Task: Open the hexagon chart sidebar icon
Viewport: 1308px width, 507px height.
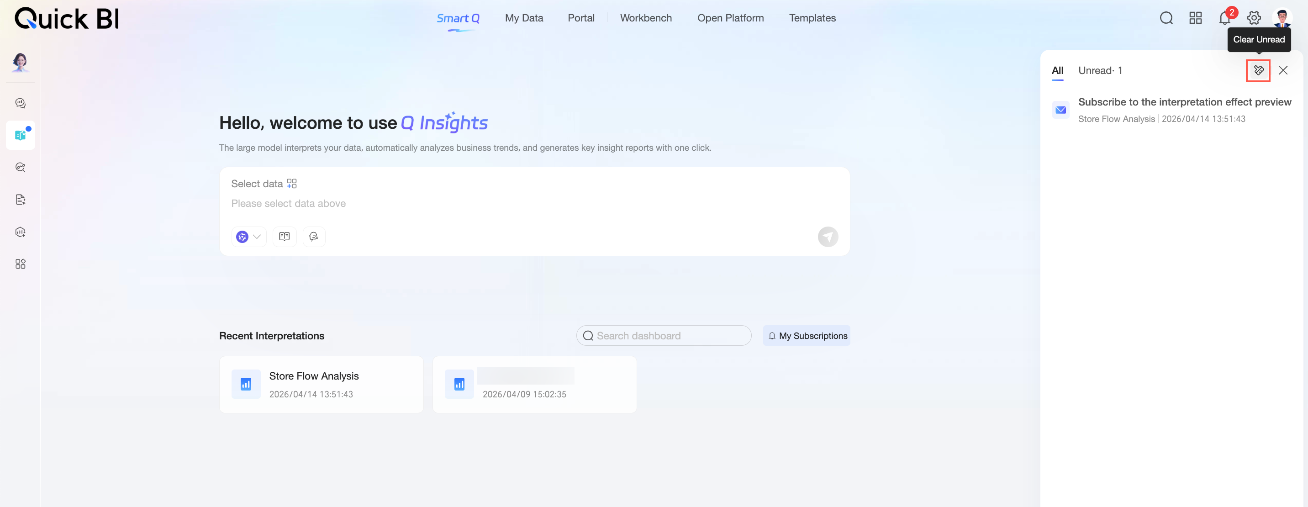Action: click(20, 232)
